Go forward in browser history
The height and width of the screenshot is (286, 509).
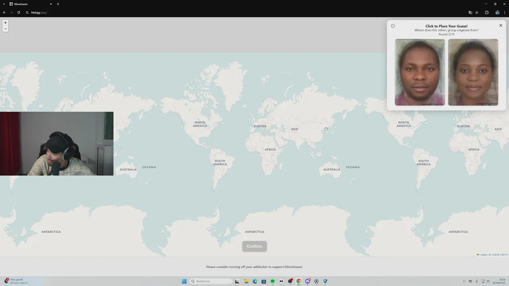[x=12, y=12]
